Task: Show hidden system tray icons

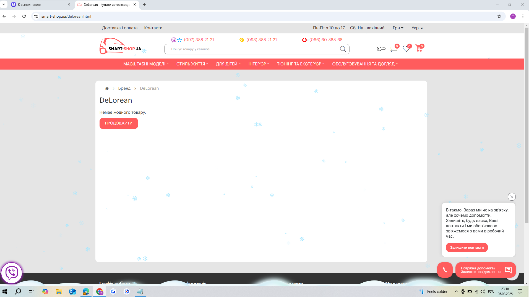Action: click(456, 291)
